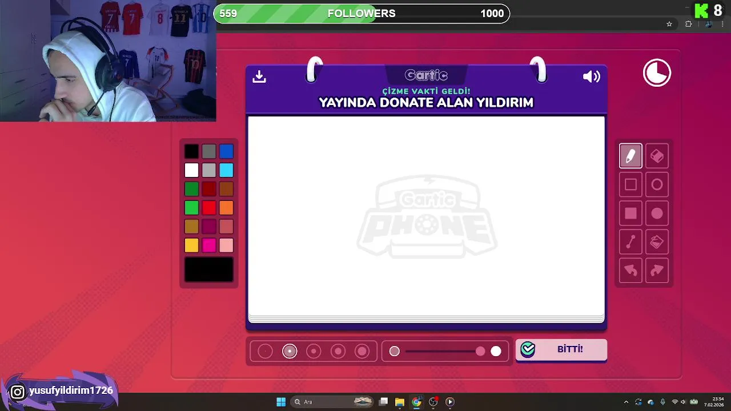Image resolution: width=731 pixels, height=411 pixels.
Task: Open File Explorer from the taskbar
Action: (x=400, y=402)
